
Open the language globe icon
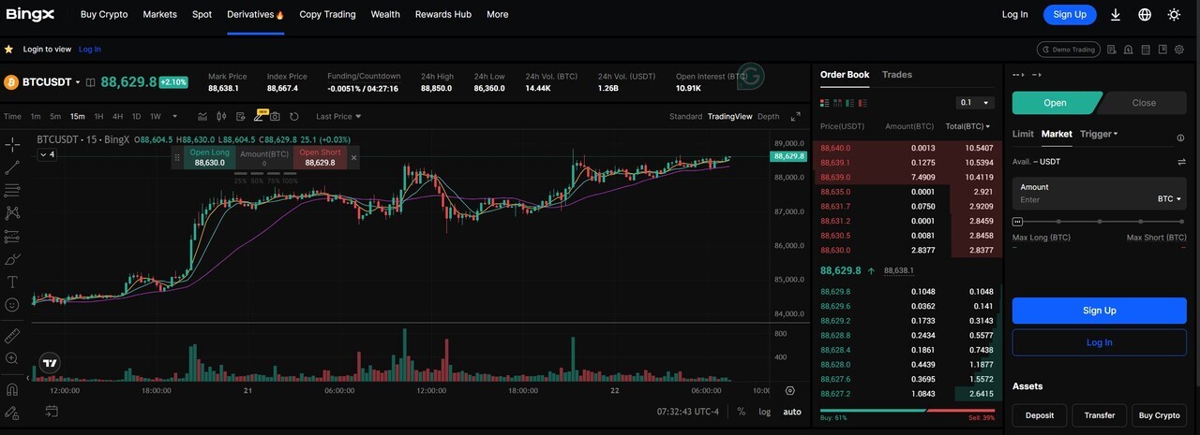coord(1145,14)
